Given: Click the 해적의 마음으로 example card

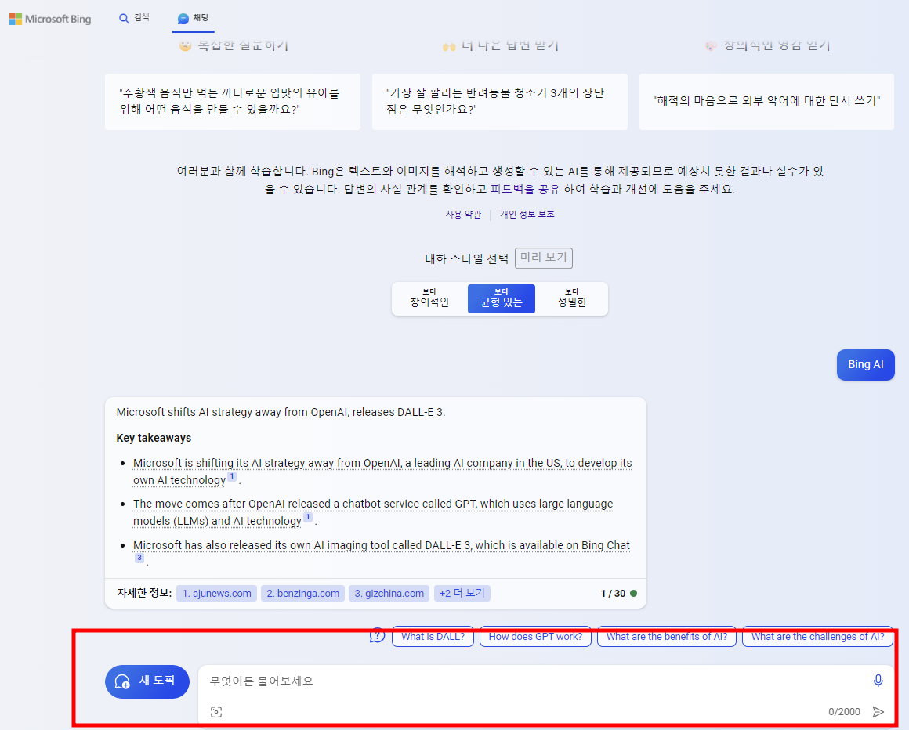Looking at the screenshot, I should click(766, 101).
